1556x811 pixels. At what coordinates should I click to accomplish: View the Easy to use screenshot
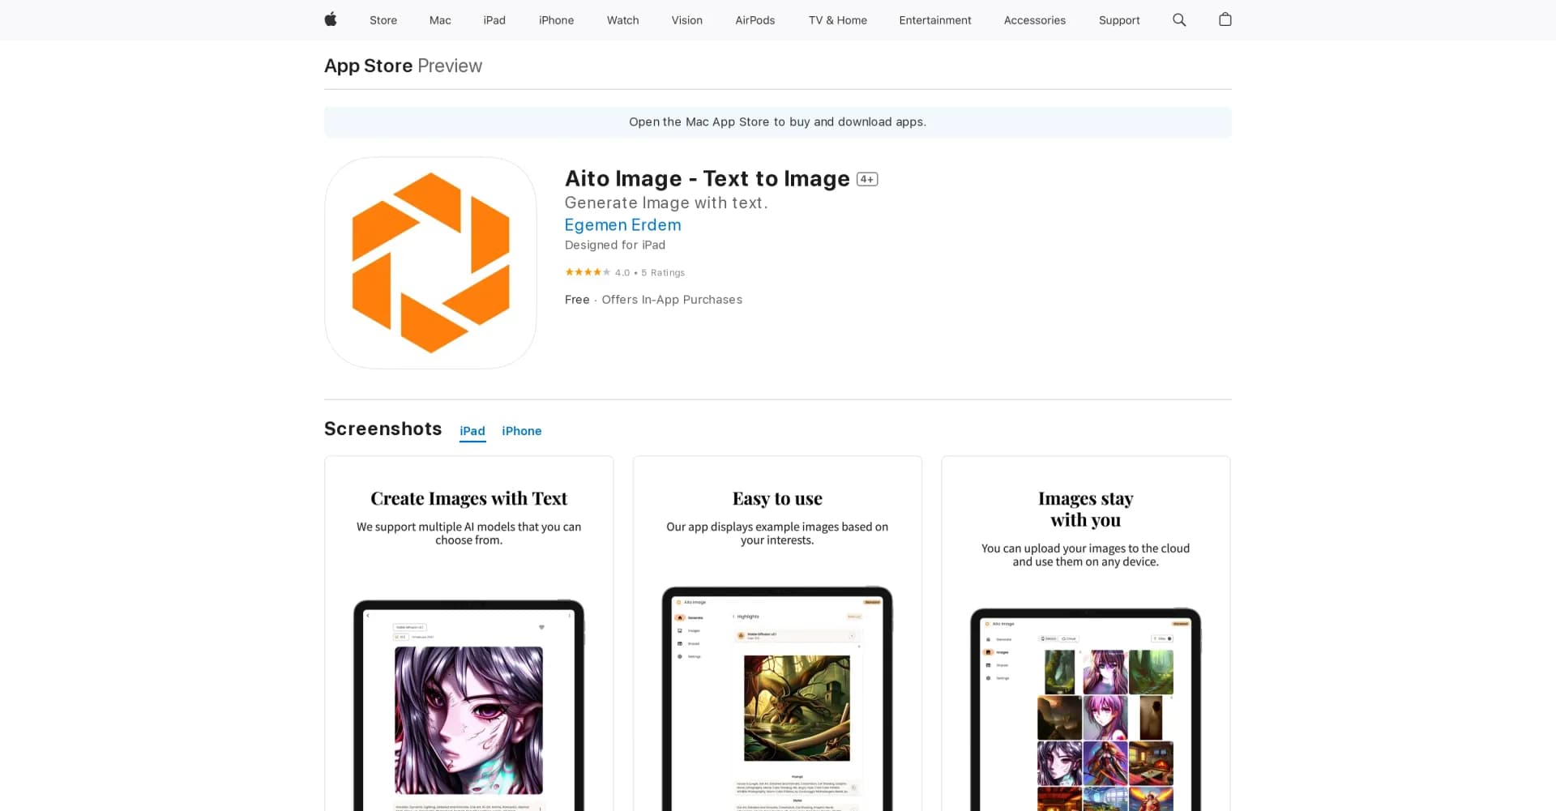tap(777, 634)
